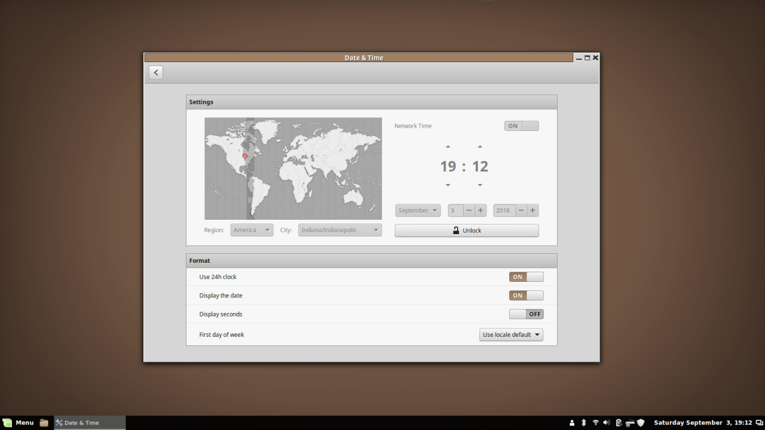Maximize the Date & Time window

pyautogui.click(x=587, y=58)
